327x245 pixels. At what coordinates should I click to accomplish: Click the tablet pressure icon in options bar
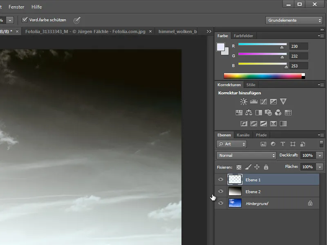coord(77,20)
